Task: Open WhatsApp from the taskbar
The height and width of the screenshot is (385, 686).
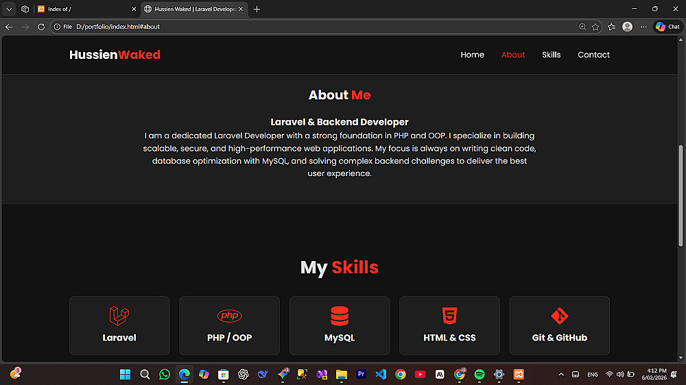Action: (165, 374)
